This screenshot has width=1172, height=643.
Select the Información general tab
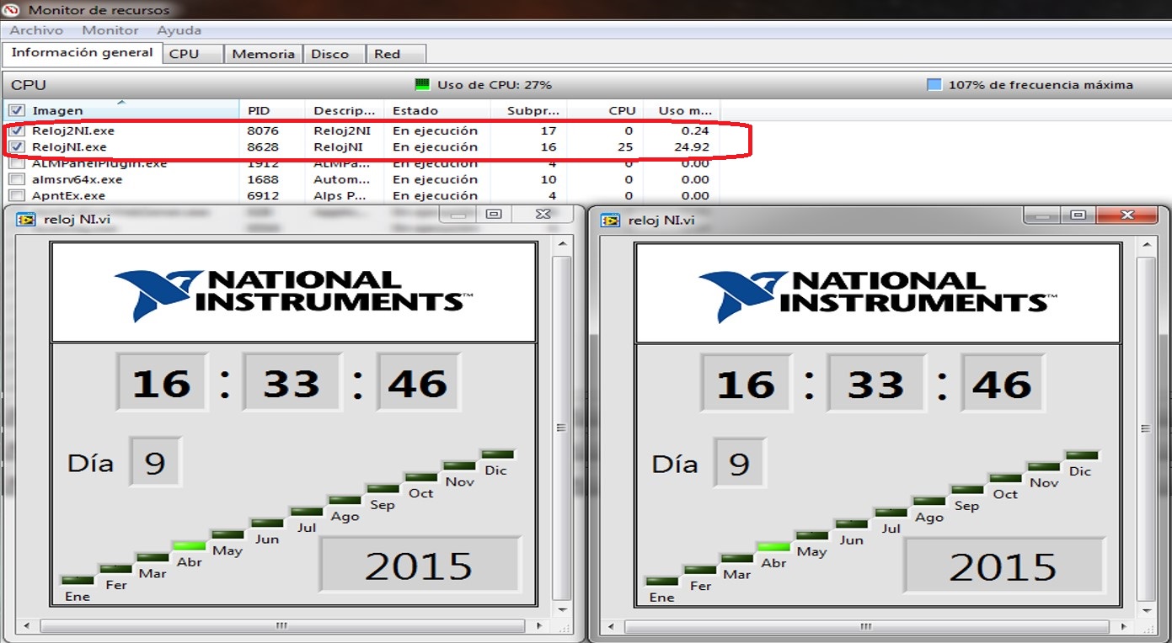pyautogui.click(x=82, y=52)
